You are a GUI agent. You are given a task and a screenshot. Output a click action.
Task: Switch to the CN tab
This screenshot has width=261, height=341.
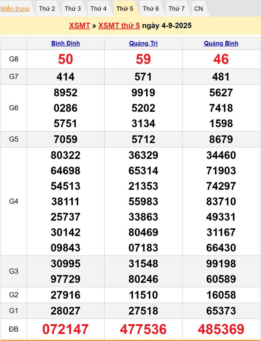coord(199,9)
